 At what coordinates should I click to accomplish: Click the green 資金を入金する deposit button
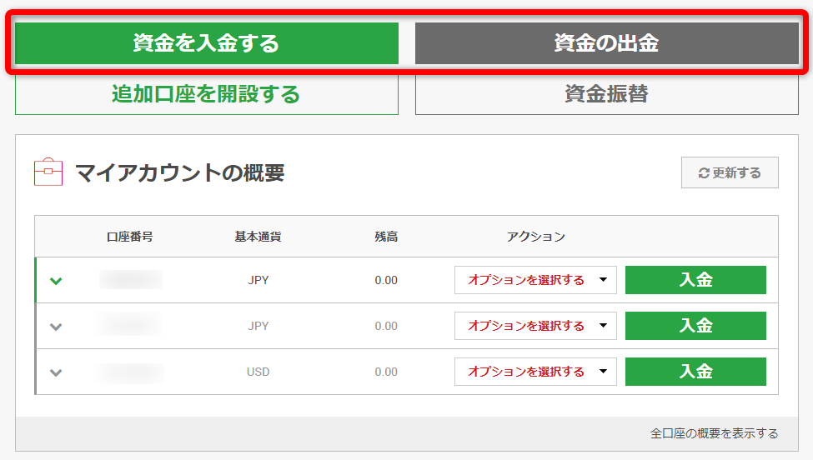206,43
